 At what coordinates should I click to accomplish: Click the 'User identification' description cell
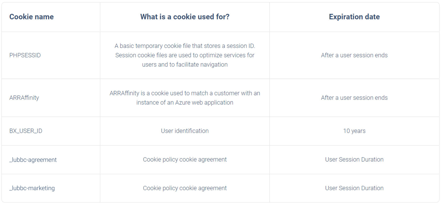(185, 131)
